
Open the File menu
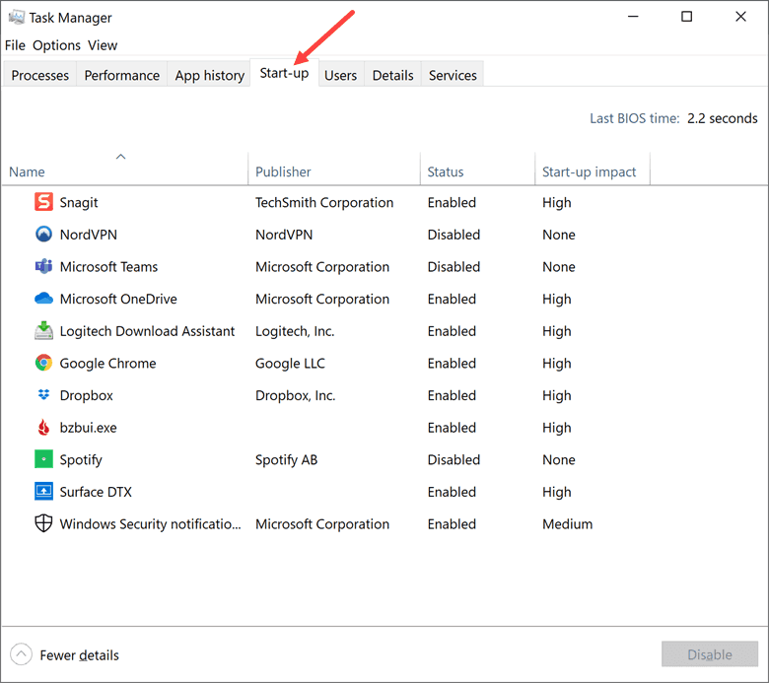coord(15,45)
